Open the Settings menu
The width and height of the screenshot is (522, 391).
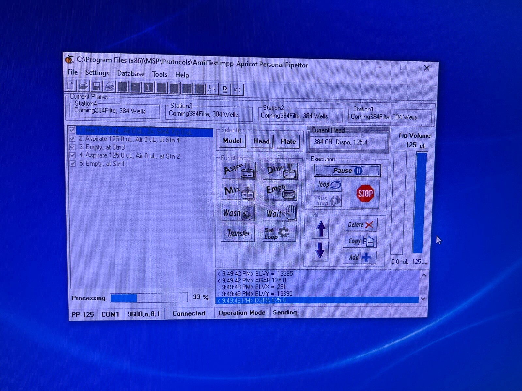[x=97, y=73]
